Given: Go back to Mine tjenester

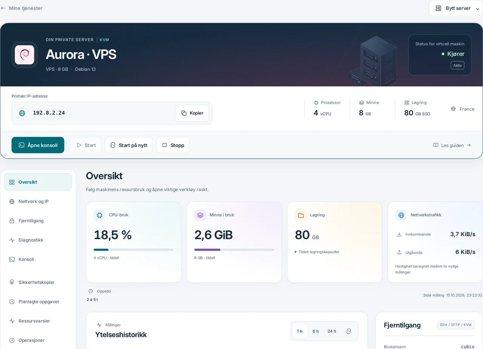Looking at the screenshot, I should (x=22, y=8).
